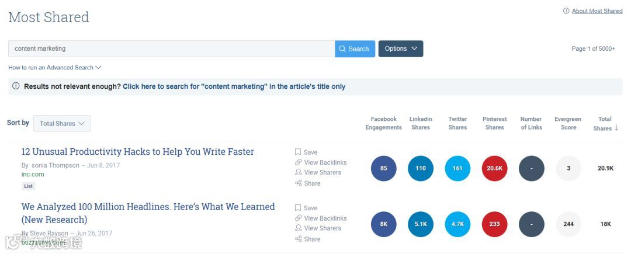Click the inc.com domain link
Screen dimensions: 631x254
(x=33, y=175)
